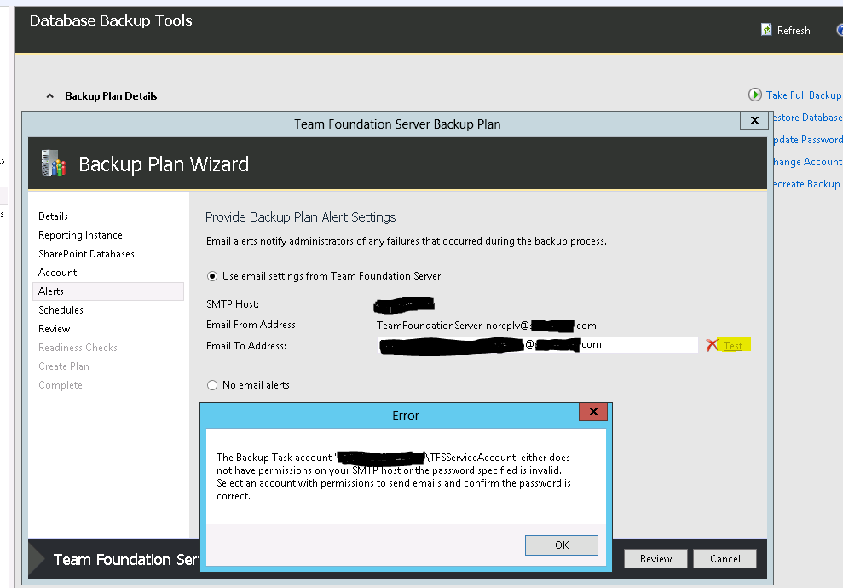Click the Restore Databases link
This screenshot has height=588, width=843.
pyautogui.click(x=807, y=118)
